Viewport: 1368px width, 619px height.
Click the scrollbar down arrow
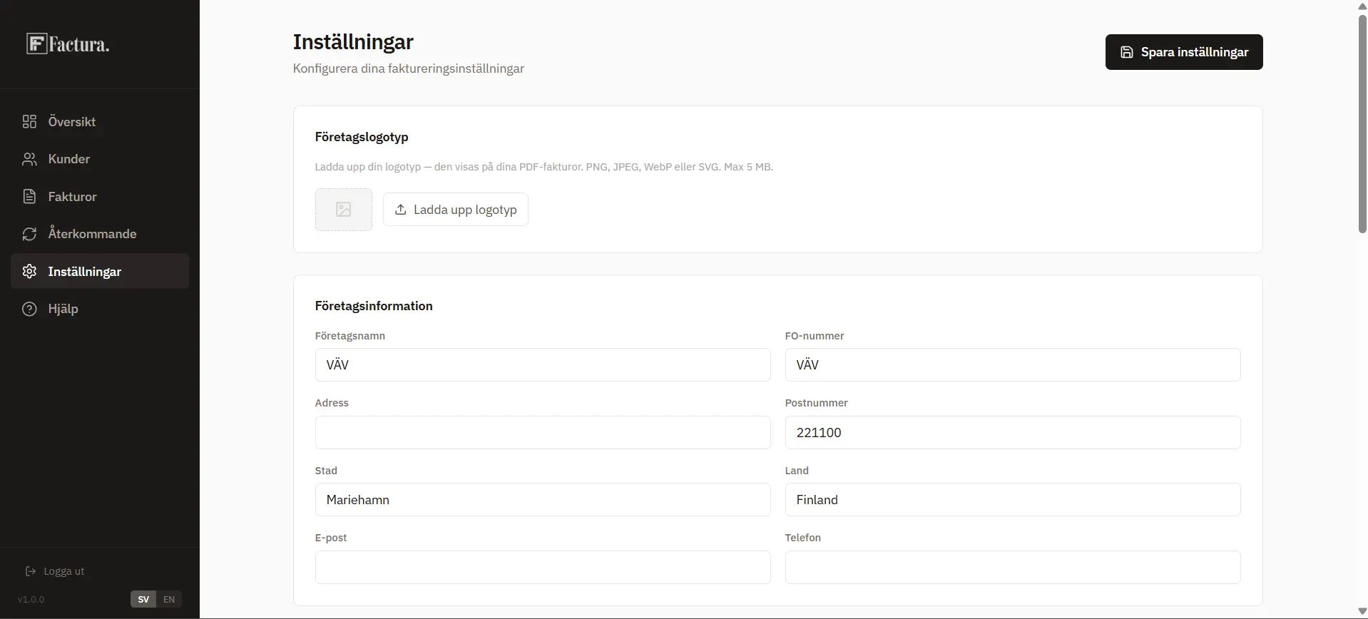coord(1362,612)
